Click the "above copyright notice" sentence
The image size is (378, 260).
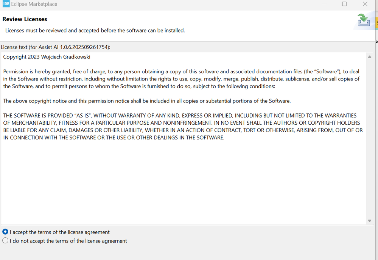pos(147,101)
